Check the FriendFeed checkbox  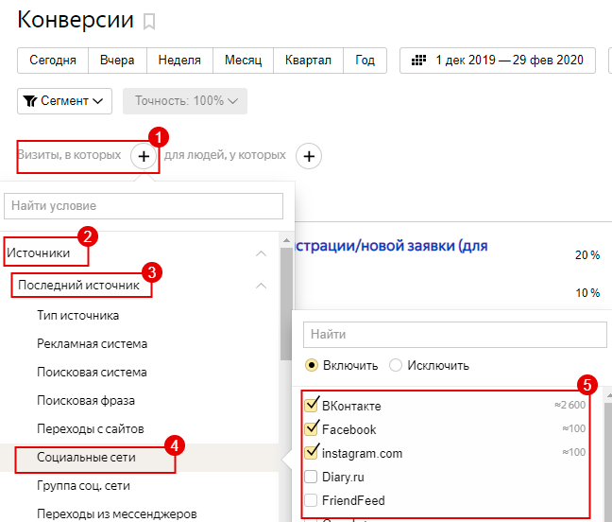point(311,500)
